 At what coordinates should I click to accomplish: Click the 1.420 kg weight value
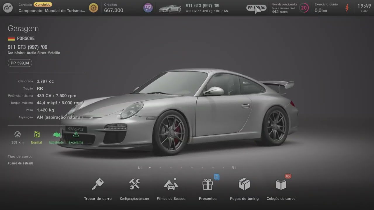(x=45, y=110)
